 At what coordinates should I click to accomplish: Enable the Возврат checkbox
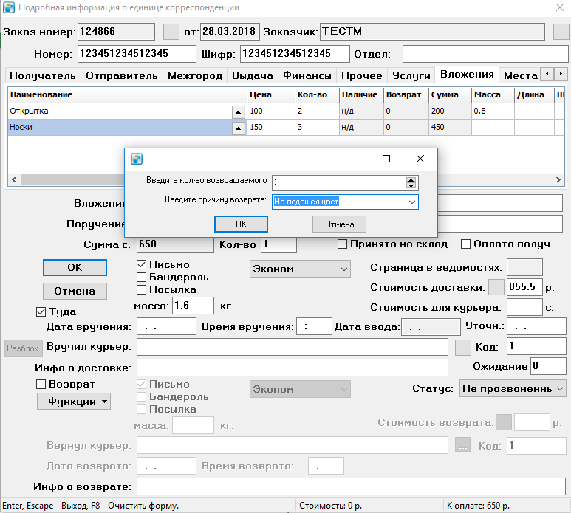pos(41,385)
